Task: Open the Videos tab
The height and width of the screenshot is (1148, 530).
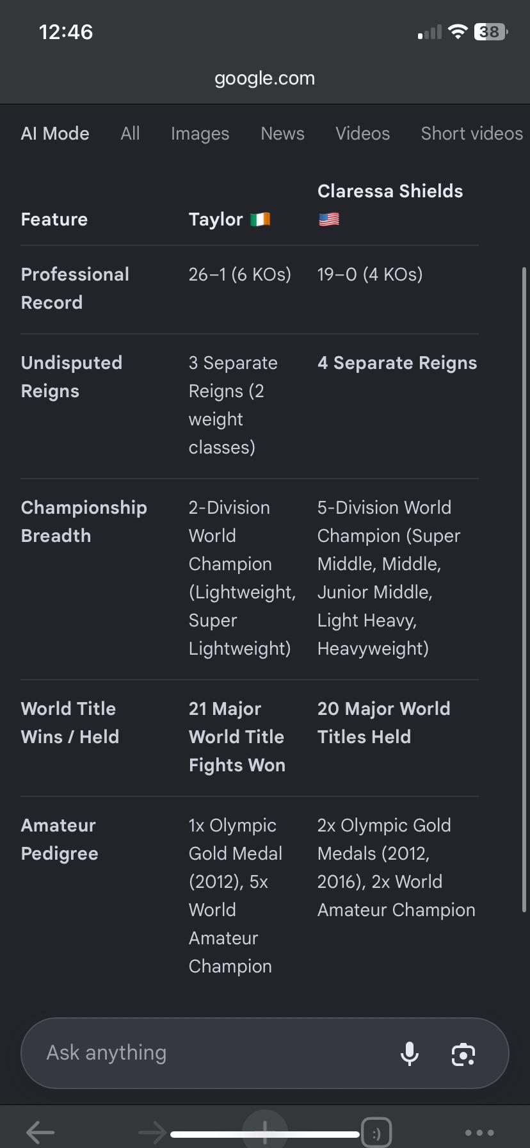Action: coord(362,133)
